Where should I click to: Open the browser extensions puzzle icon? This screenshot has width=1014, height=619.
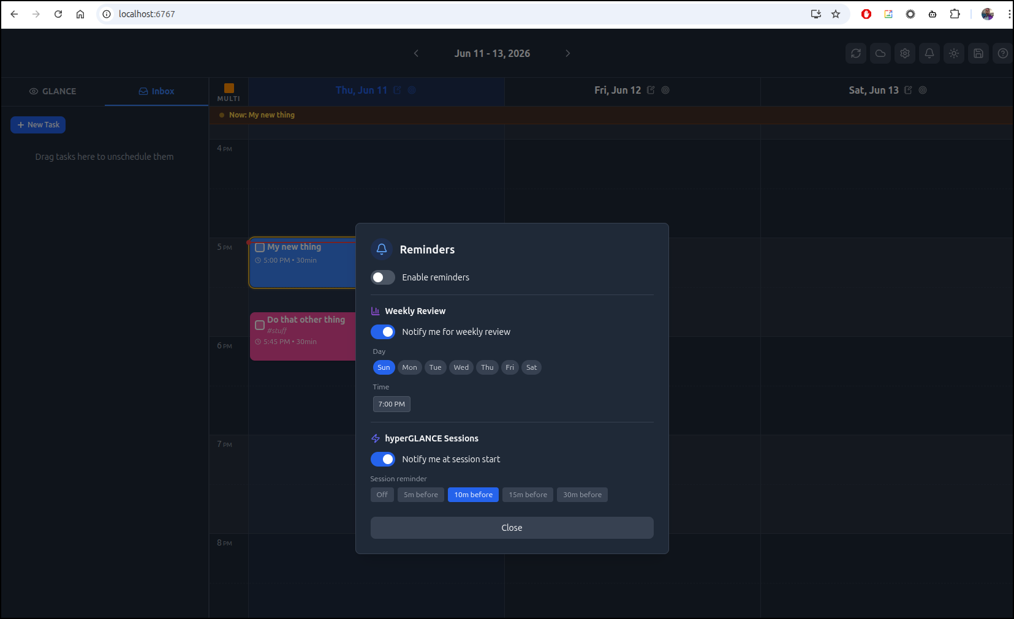955,14
